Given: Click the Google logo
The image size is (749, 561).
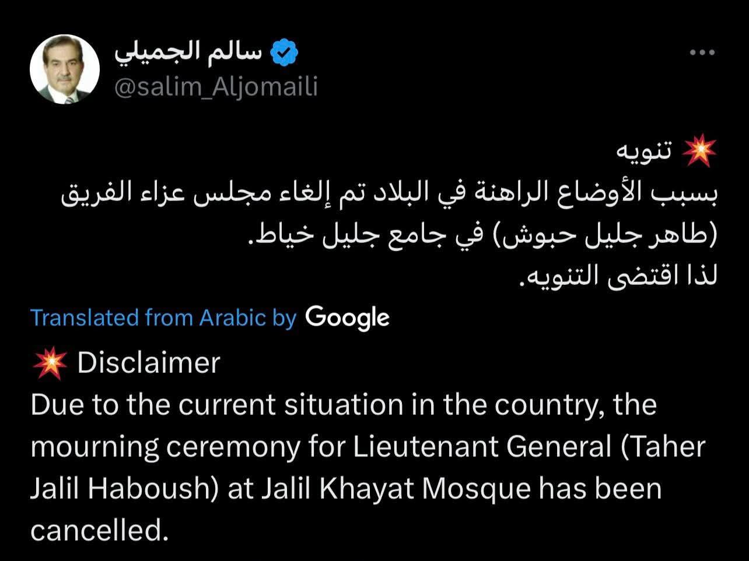Looking at the screenshot, I should point(347,317).
